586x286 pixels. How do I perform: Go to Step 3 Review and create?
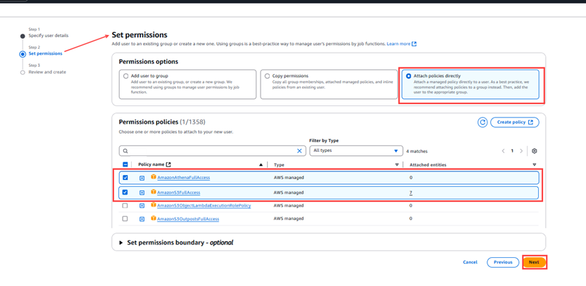click(x=47, y=72)
